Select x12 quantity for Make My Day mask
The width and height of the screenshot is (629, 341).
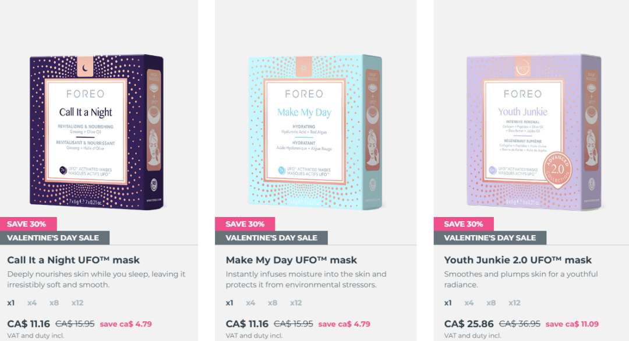[296, 303]
